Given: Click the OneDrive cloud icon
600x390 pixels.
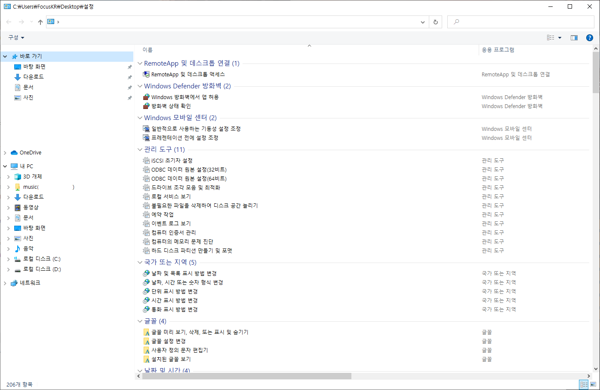Looking at the screenshot, I should point(14,153).
